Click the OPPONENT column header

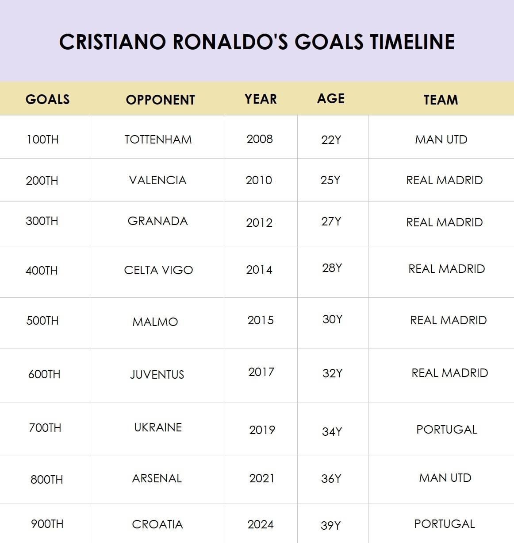[160, 100]
